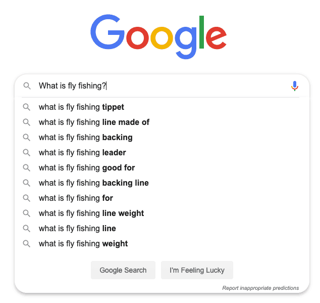
Task: Select the 'what is fly fishing backing line' suggestion
Action: pos(93,183)
